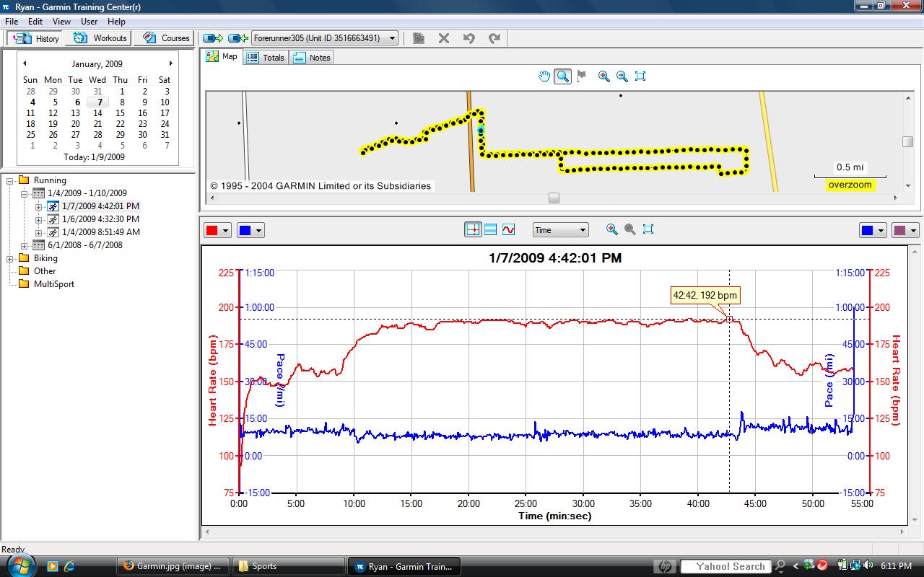Go to previous month in calendar

tap(25, 63)
